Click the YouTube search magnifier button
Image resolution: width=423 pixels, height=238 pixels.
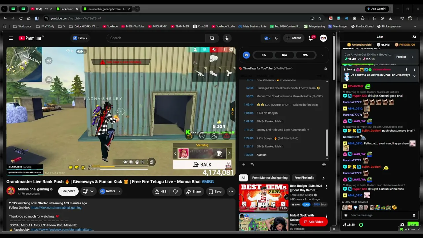212,38
